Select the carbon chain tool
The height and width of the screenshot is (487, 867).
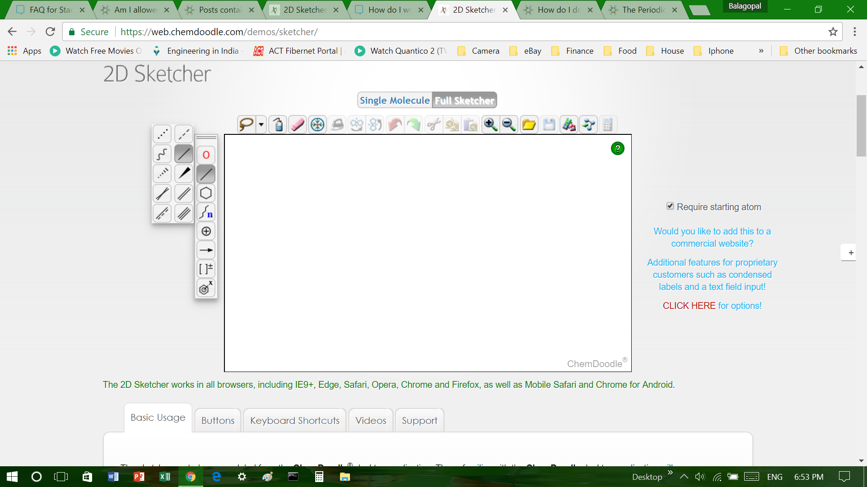tap(206, 212)
